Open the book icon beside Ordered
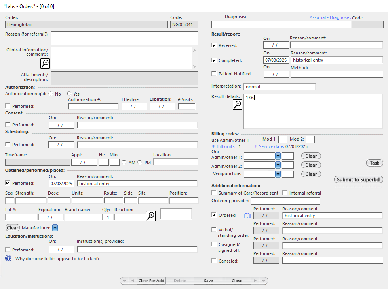 pyautogui.click(x=247, y=216)
